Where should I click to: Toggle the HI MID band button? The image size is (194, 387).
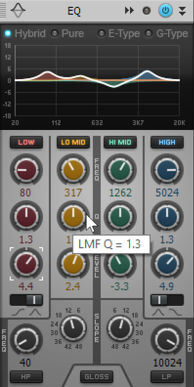click(120, 142)
